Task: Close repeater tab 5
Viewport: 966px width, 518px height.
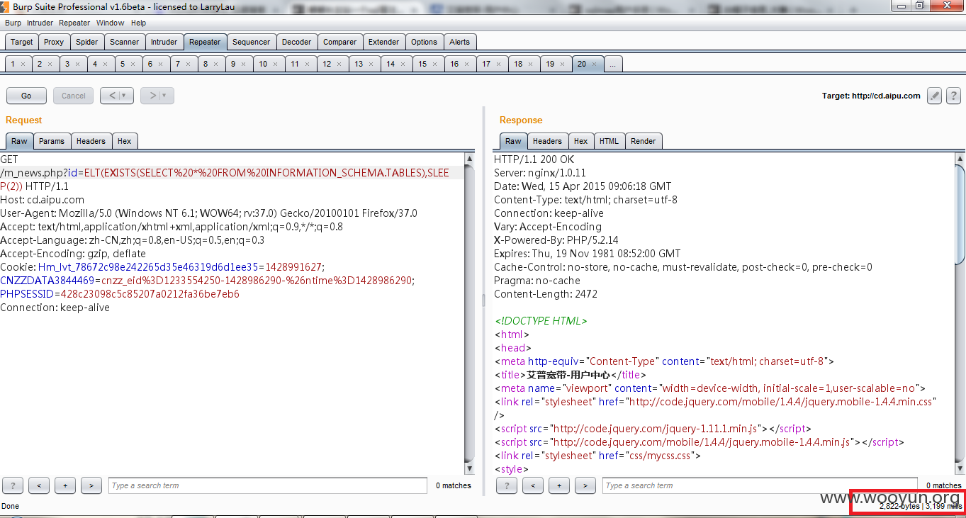Action: [x=133, y=64]
